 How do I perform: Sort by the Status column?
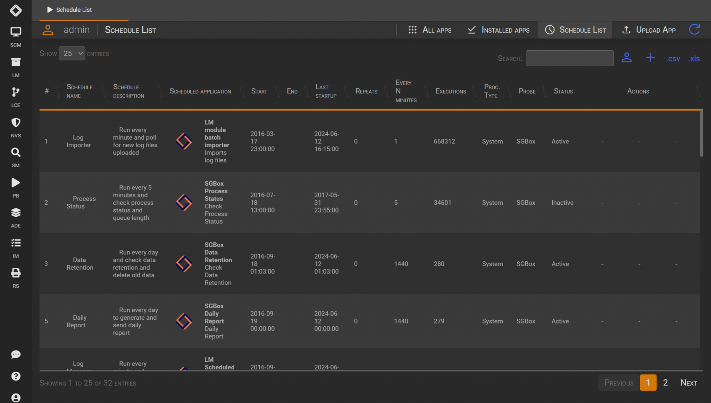(x=563, y=91)
